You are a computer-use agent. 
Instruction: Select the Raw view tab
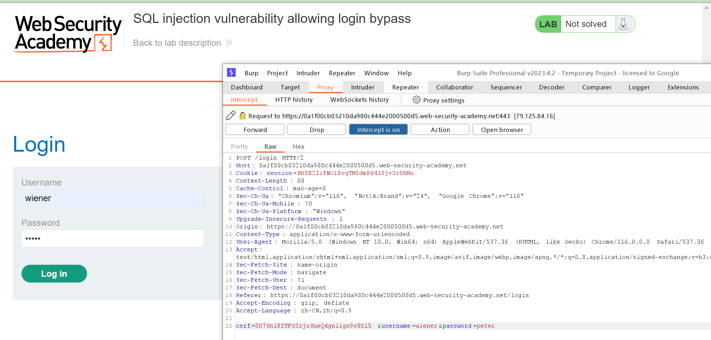pyautogui.click(x=270, y=147)
